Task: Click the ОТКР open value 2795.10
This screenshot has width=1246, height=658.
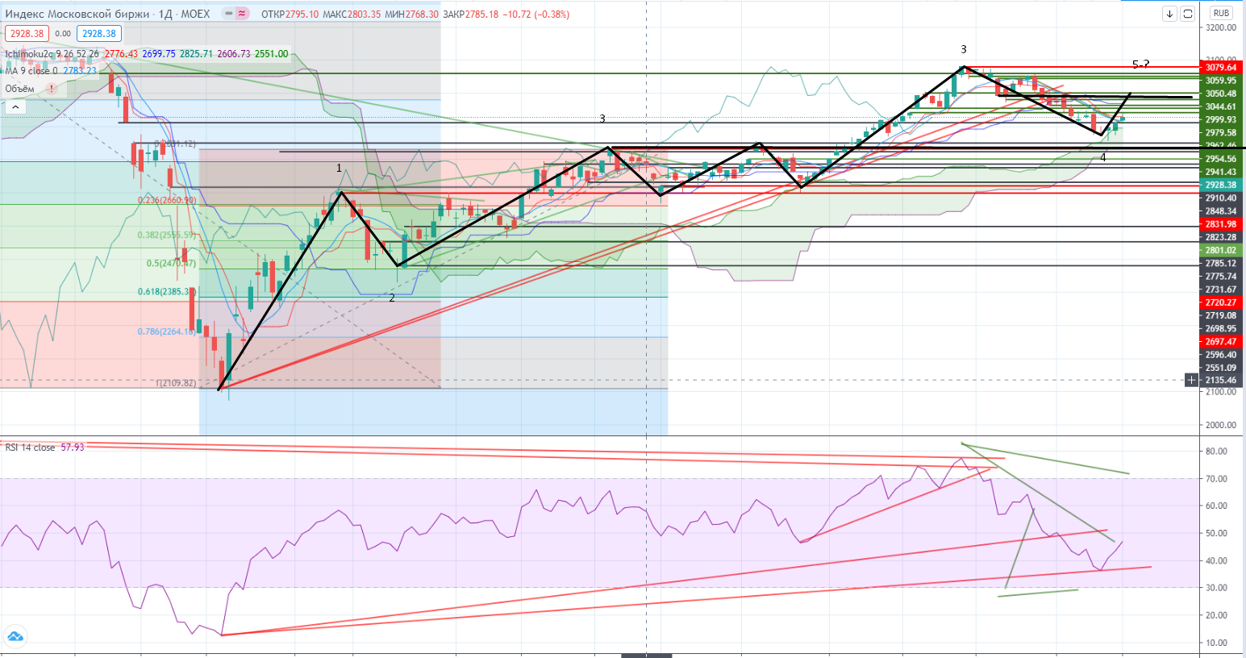Action: [302, 15]
